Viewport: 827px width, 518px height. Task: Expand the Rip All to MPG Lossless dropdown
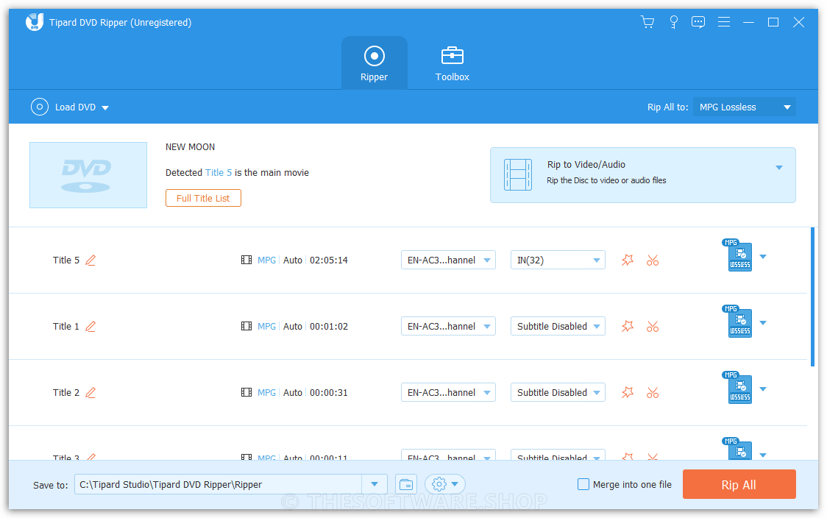pyautogui.click(x=745, y=107)
